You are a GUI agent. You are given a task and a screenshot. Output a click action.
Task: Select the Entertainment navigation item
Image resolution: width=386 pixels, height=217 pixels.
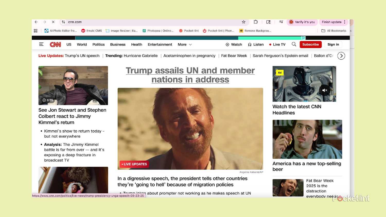pyautogui.click(x=160, y=44)
